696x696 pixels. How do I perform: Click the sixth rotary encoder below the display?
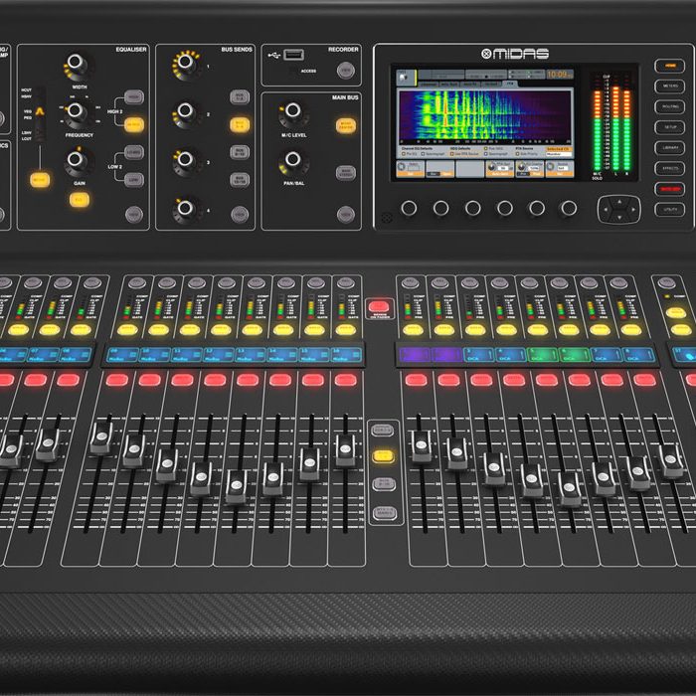coord(568,208)
